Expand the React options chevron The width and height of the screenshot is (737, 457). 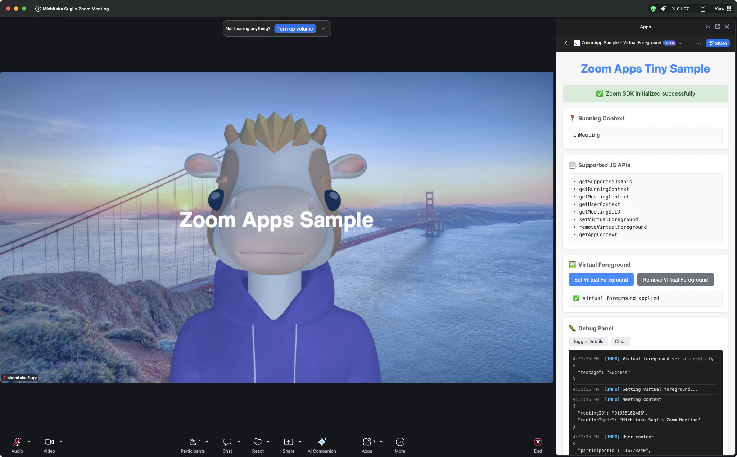[268, 442]
